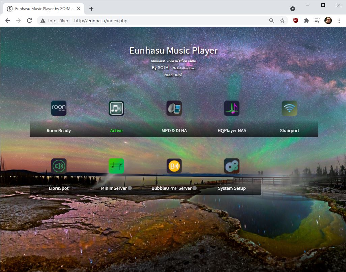Toggle the MinimServer status dot
The height and width of the screenshot is (272, 346).
coord(130,188)
